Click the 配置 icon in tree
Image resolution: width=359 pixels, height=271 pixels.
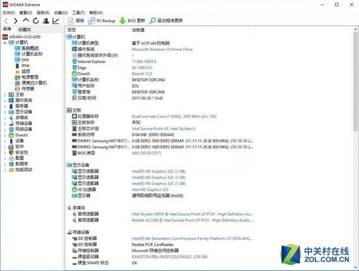(11, 158)
